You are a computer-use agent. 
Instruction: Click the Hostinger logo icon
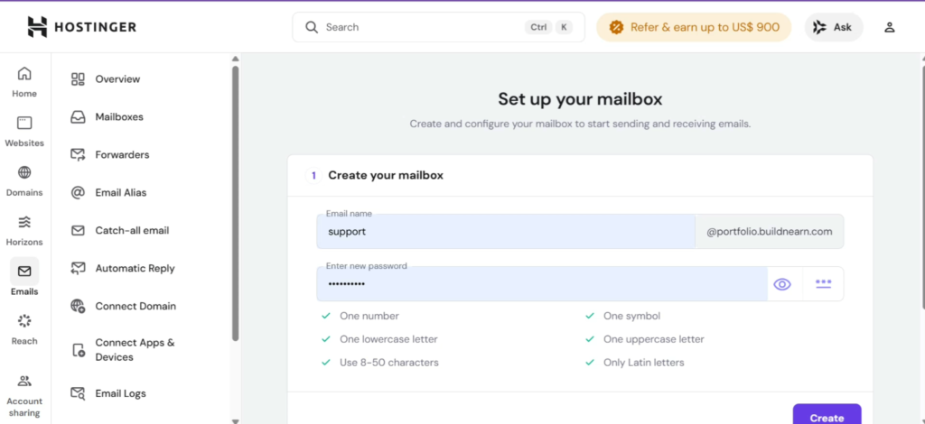37,27
